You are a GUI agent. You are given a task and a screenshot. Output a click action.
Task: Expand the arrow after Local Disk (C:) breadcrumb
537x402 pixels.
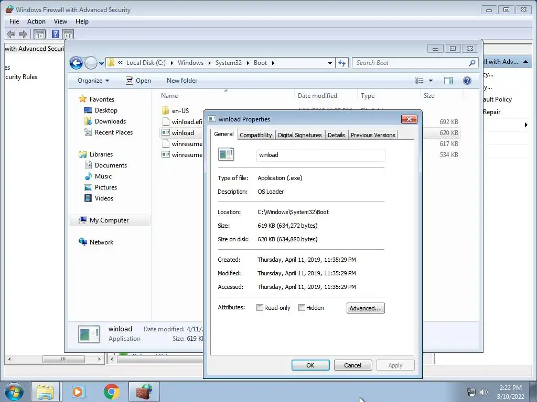click(x=171, y=63)
